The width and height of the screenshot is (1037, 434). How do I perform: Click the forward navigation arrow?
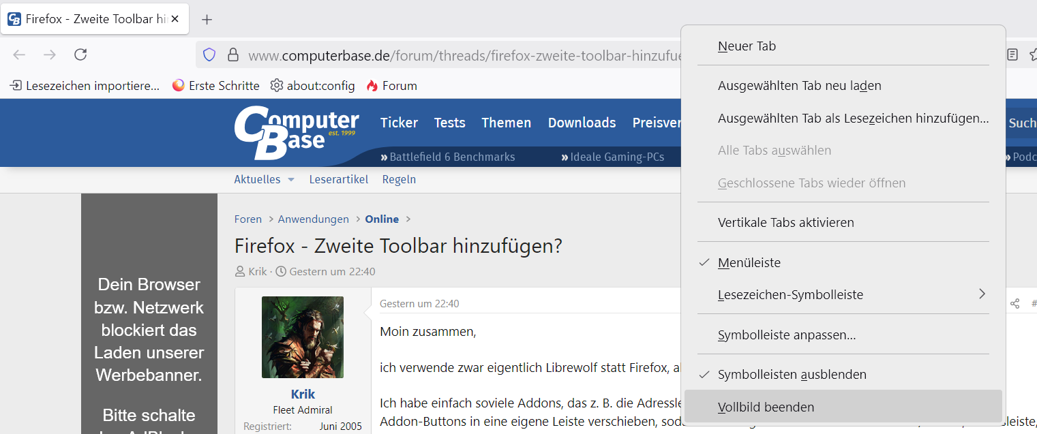(50, 55)
